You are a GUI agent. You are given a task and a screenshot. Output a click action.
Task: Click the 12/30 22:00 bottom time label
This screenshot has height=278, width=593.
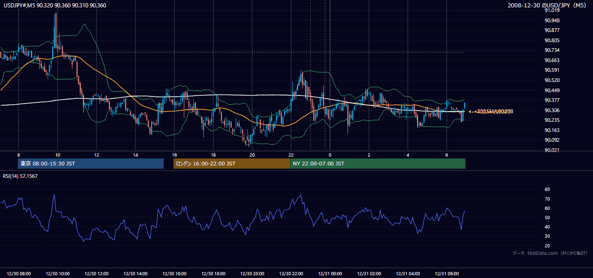[291, 274]
